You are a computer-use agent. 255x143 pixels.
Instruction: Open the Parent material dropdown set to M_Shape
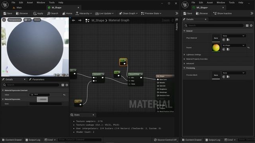click(234, 45)
